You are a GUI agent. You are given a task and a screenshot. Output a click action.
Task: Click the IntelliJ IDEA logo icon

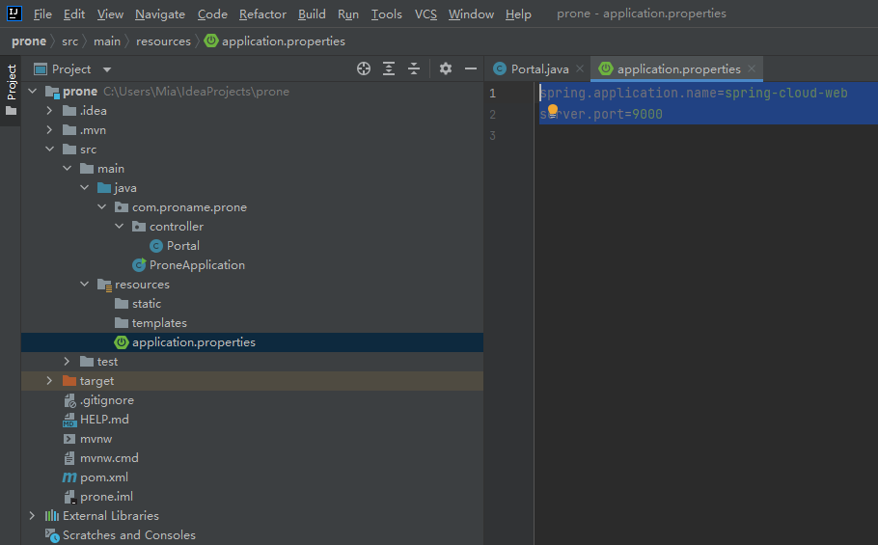(14, 14)
